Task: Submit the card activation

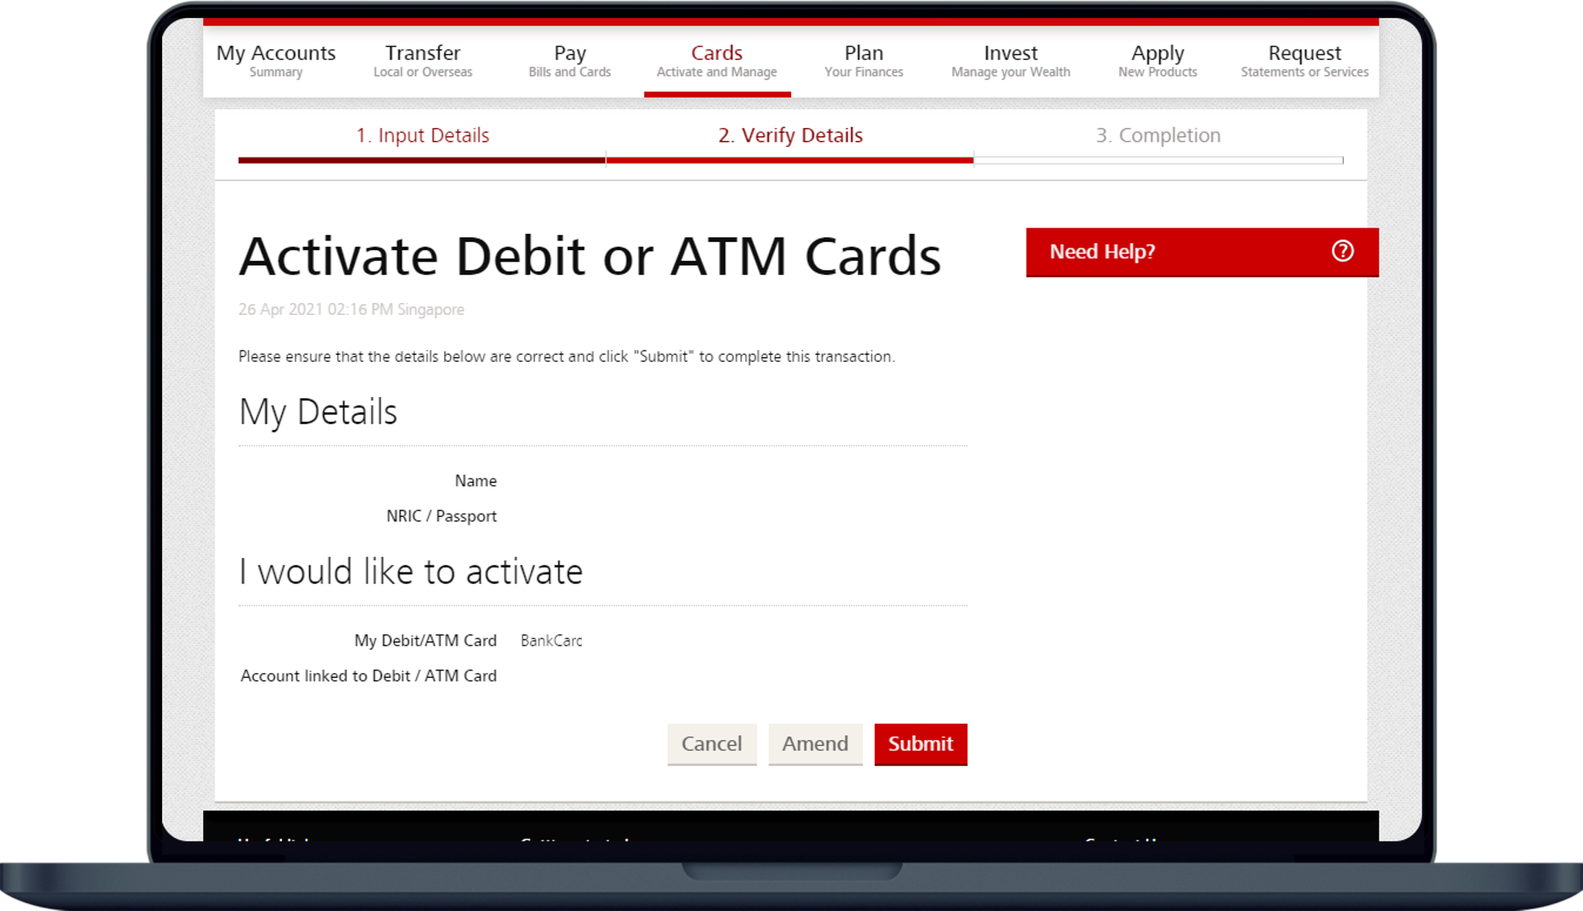Action: (920, 743)
